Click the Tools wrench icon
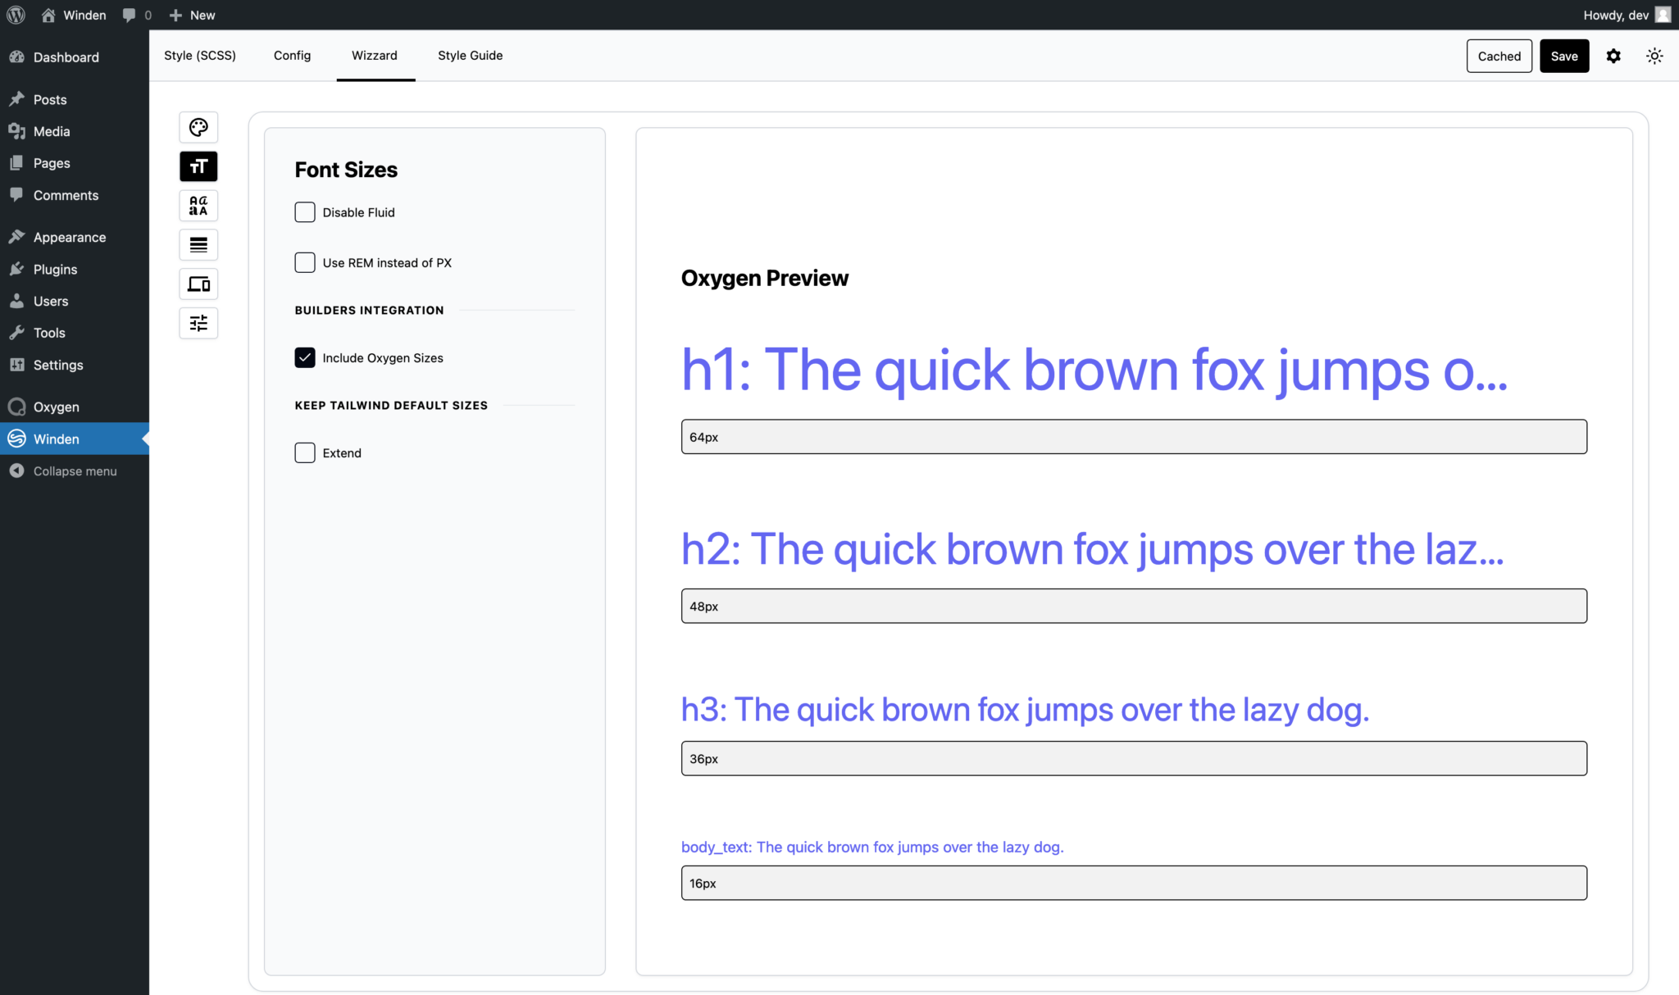The image size is (1679, 995). (16, 333)
